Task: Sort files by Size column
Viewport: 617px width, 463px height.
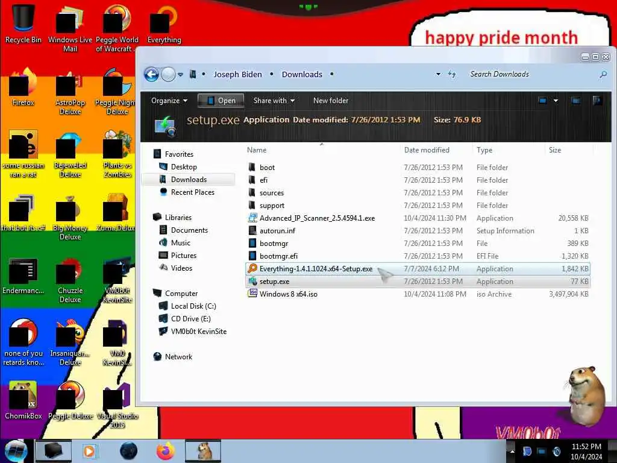Action: (555, 150)
